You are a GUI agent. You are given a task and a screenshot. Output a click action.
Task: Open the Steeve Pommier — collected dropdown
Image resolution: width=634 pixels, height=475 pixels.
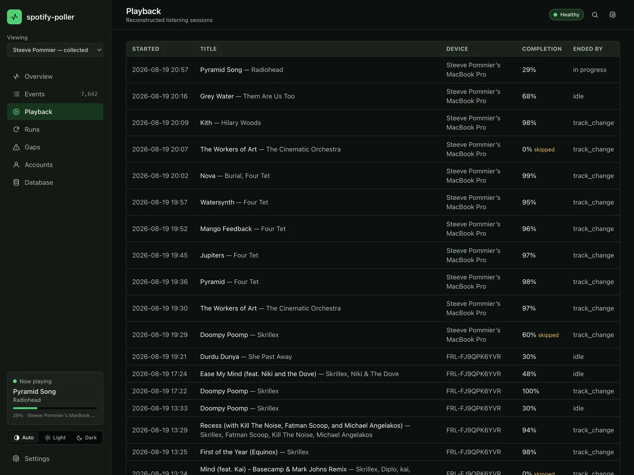tap(55, 50)
